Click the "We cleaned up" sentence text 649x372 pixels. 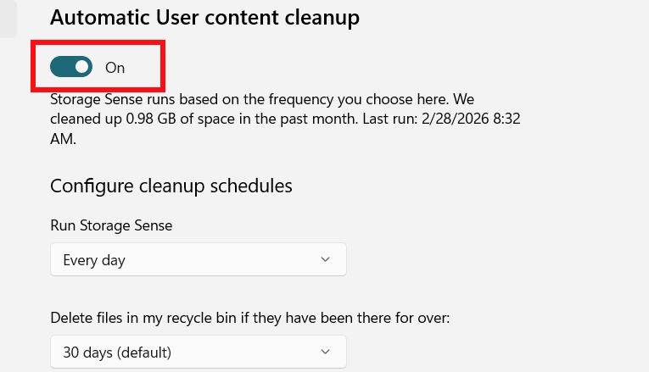pos(85,119)
